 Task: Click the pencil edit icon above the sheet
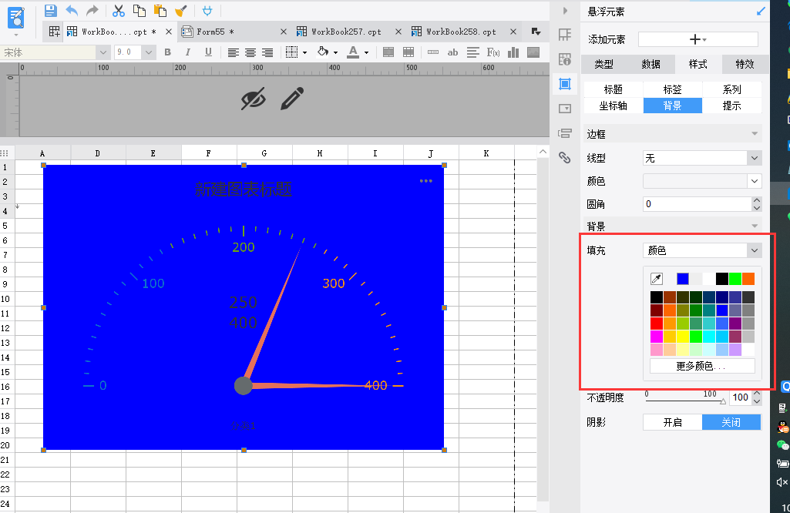[x=292, y=99]
